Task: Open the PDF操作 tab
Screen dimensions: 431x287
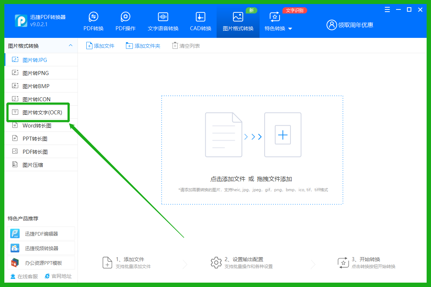Action: (x=125, y=22)
